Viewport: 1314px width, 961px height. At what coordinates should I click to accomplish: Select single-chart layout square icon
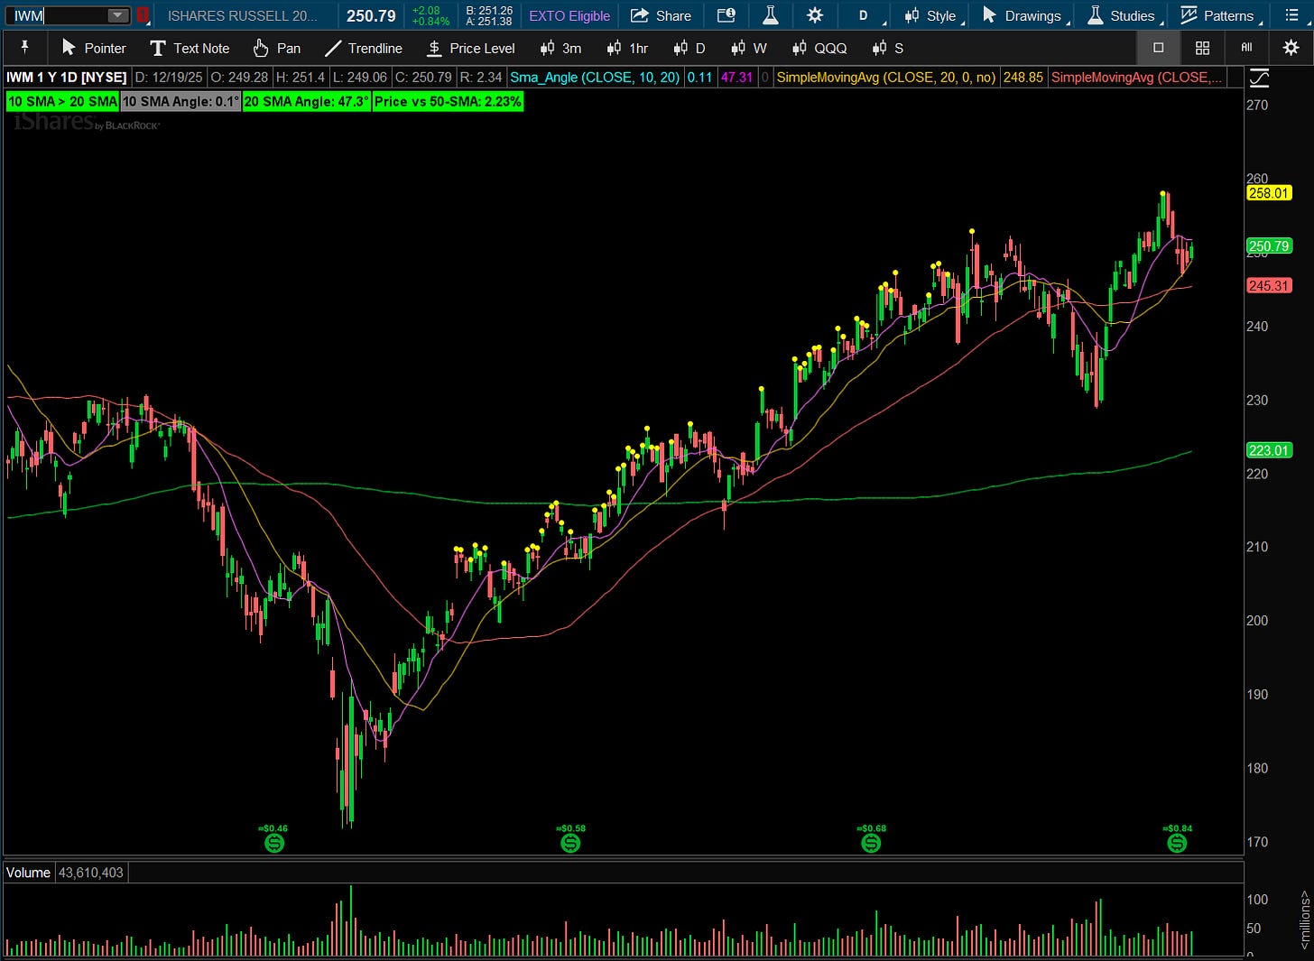click(1159, 48)
